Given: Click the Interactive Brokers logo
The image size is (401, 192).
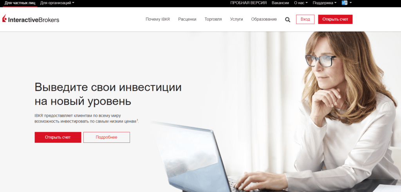Looking at the screenshot, I should coord(31,19).
